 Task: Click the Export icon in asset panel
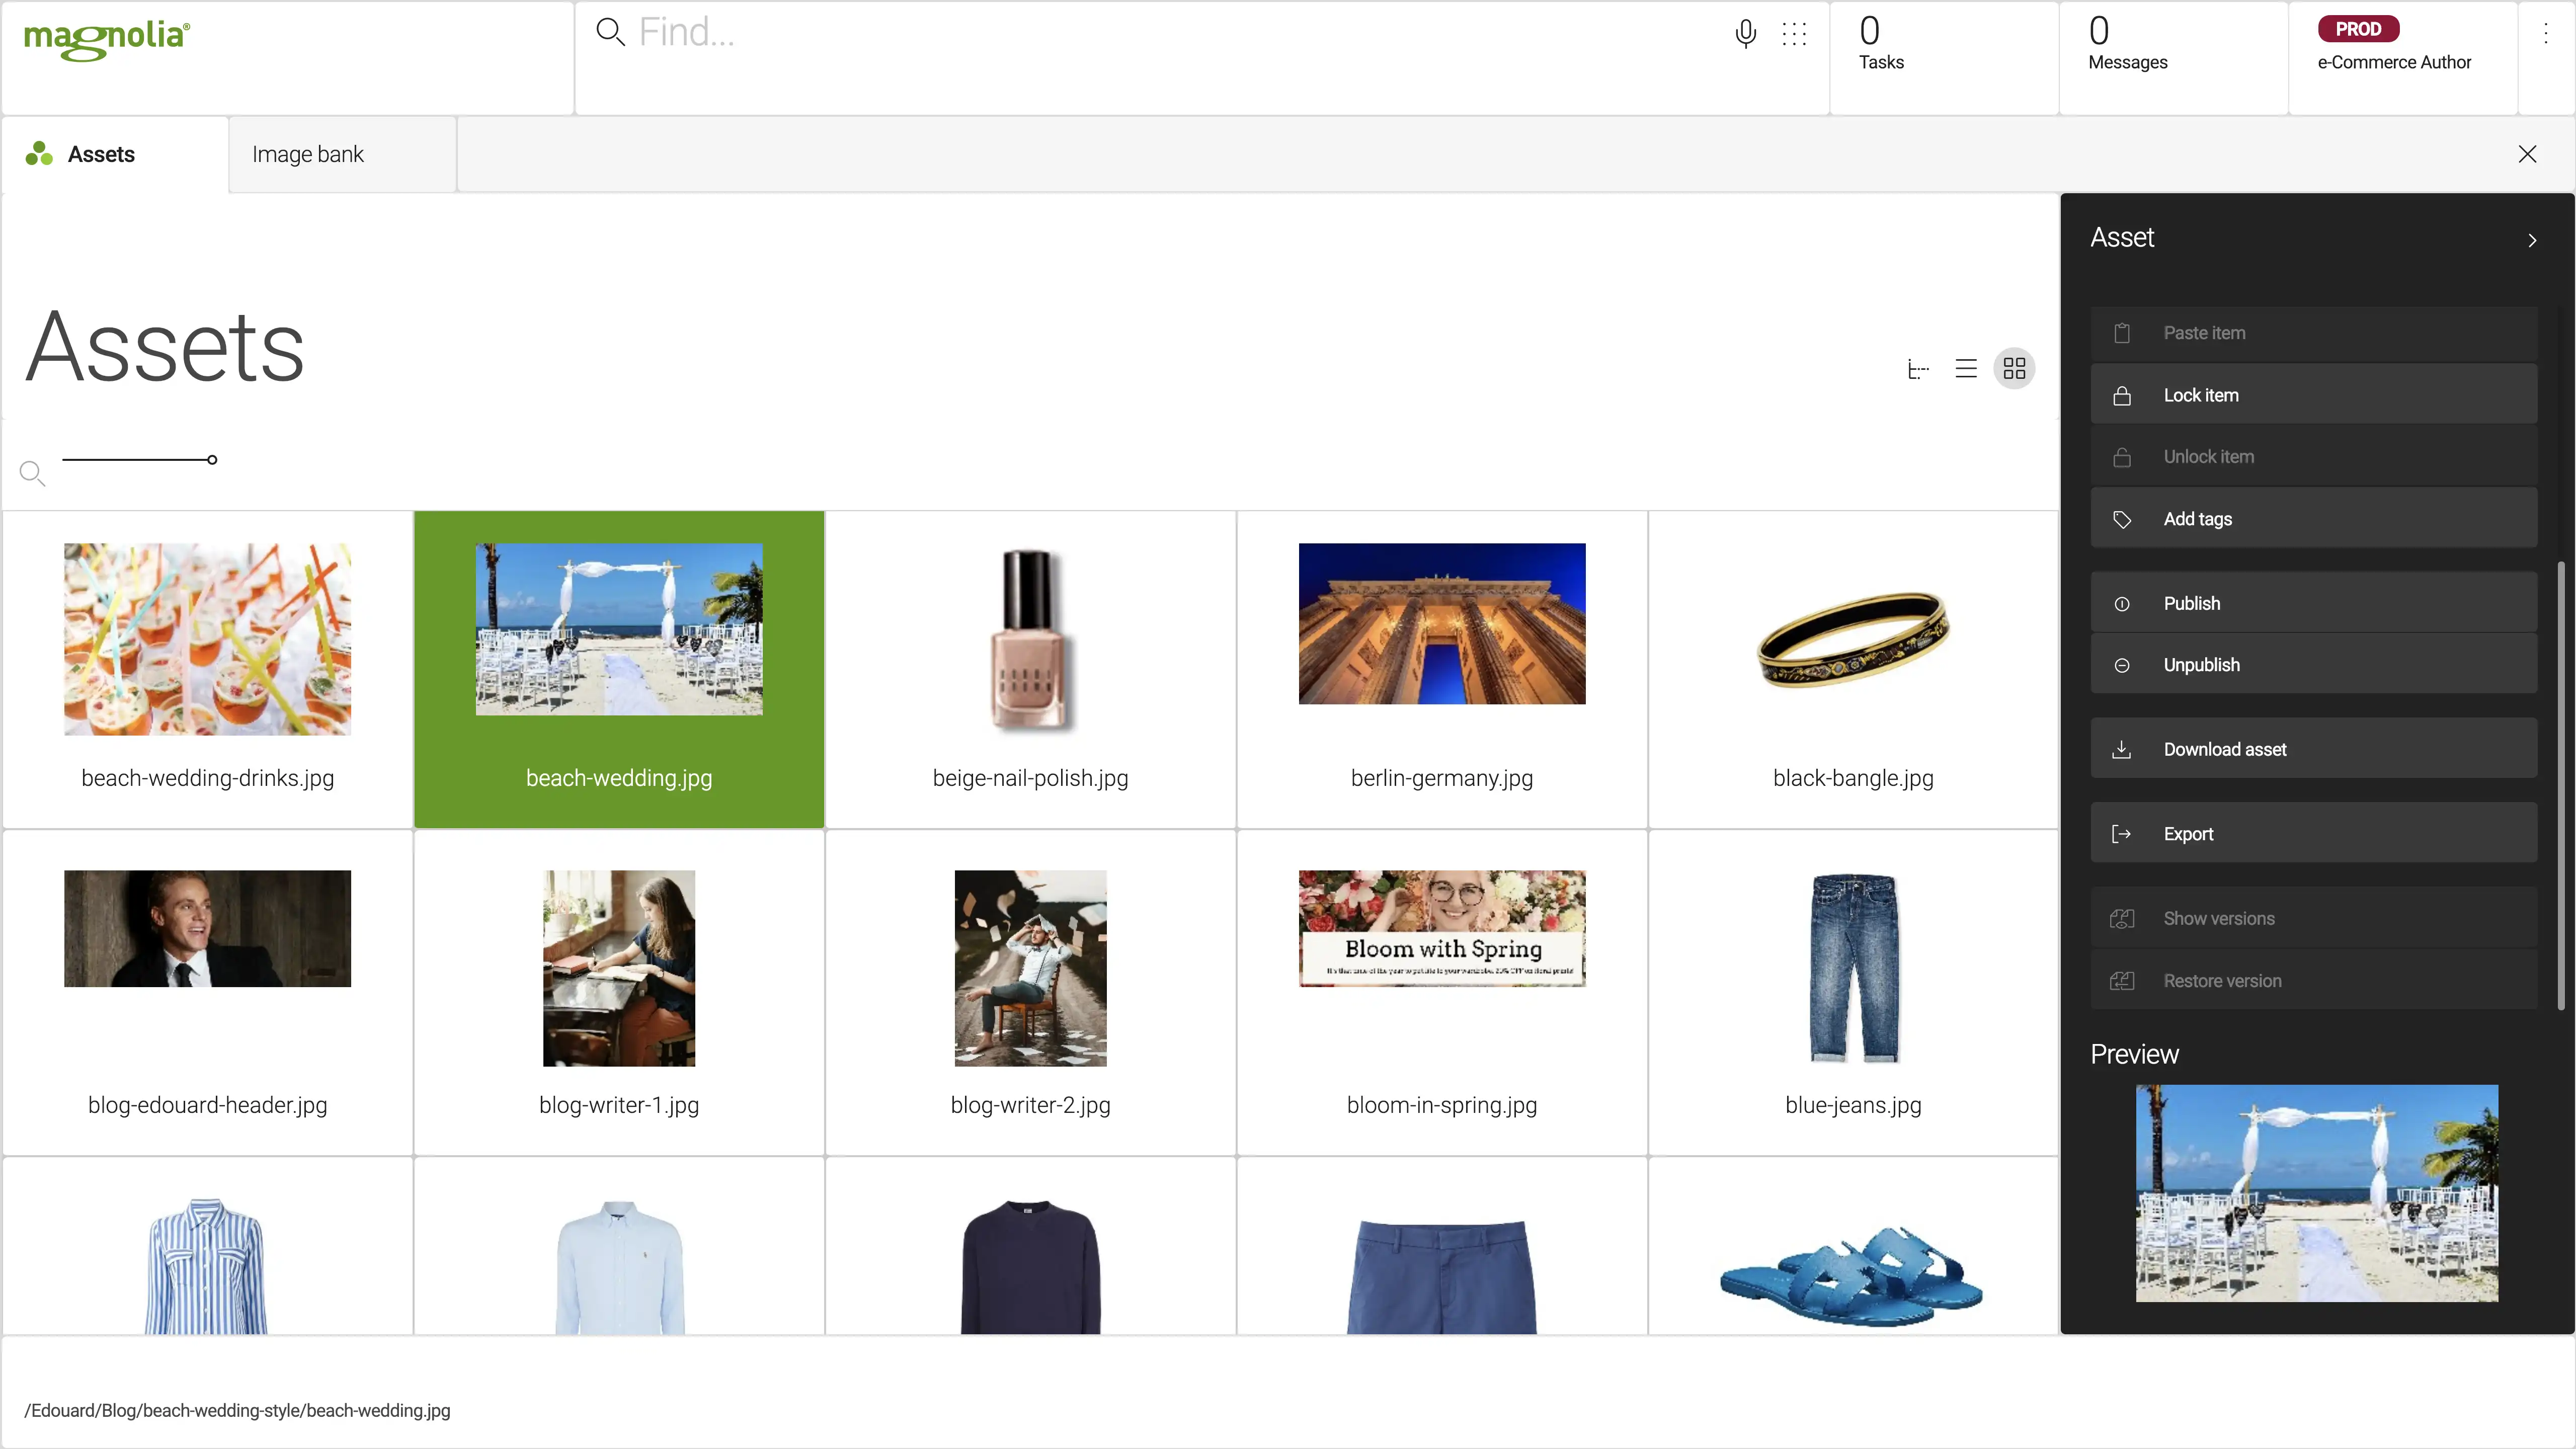pyautogui.click(x=2121, y=833)
